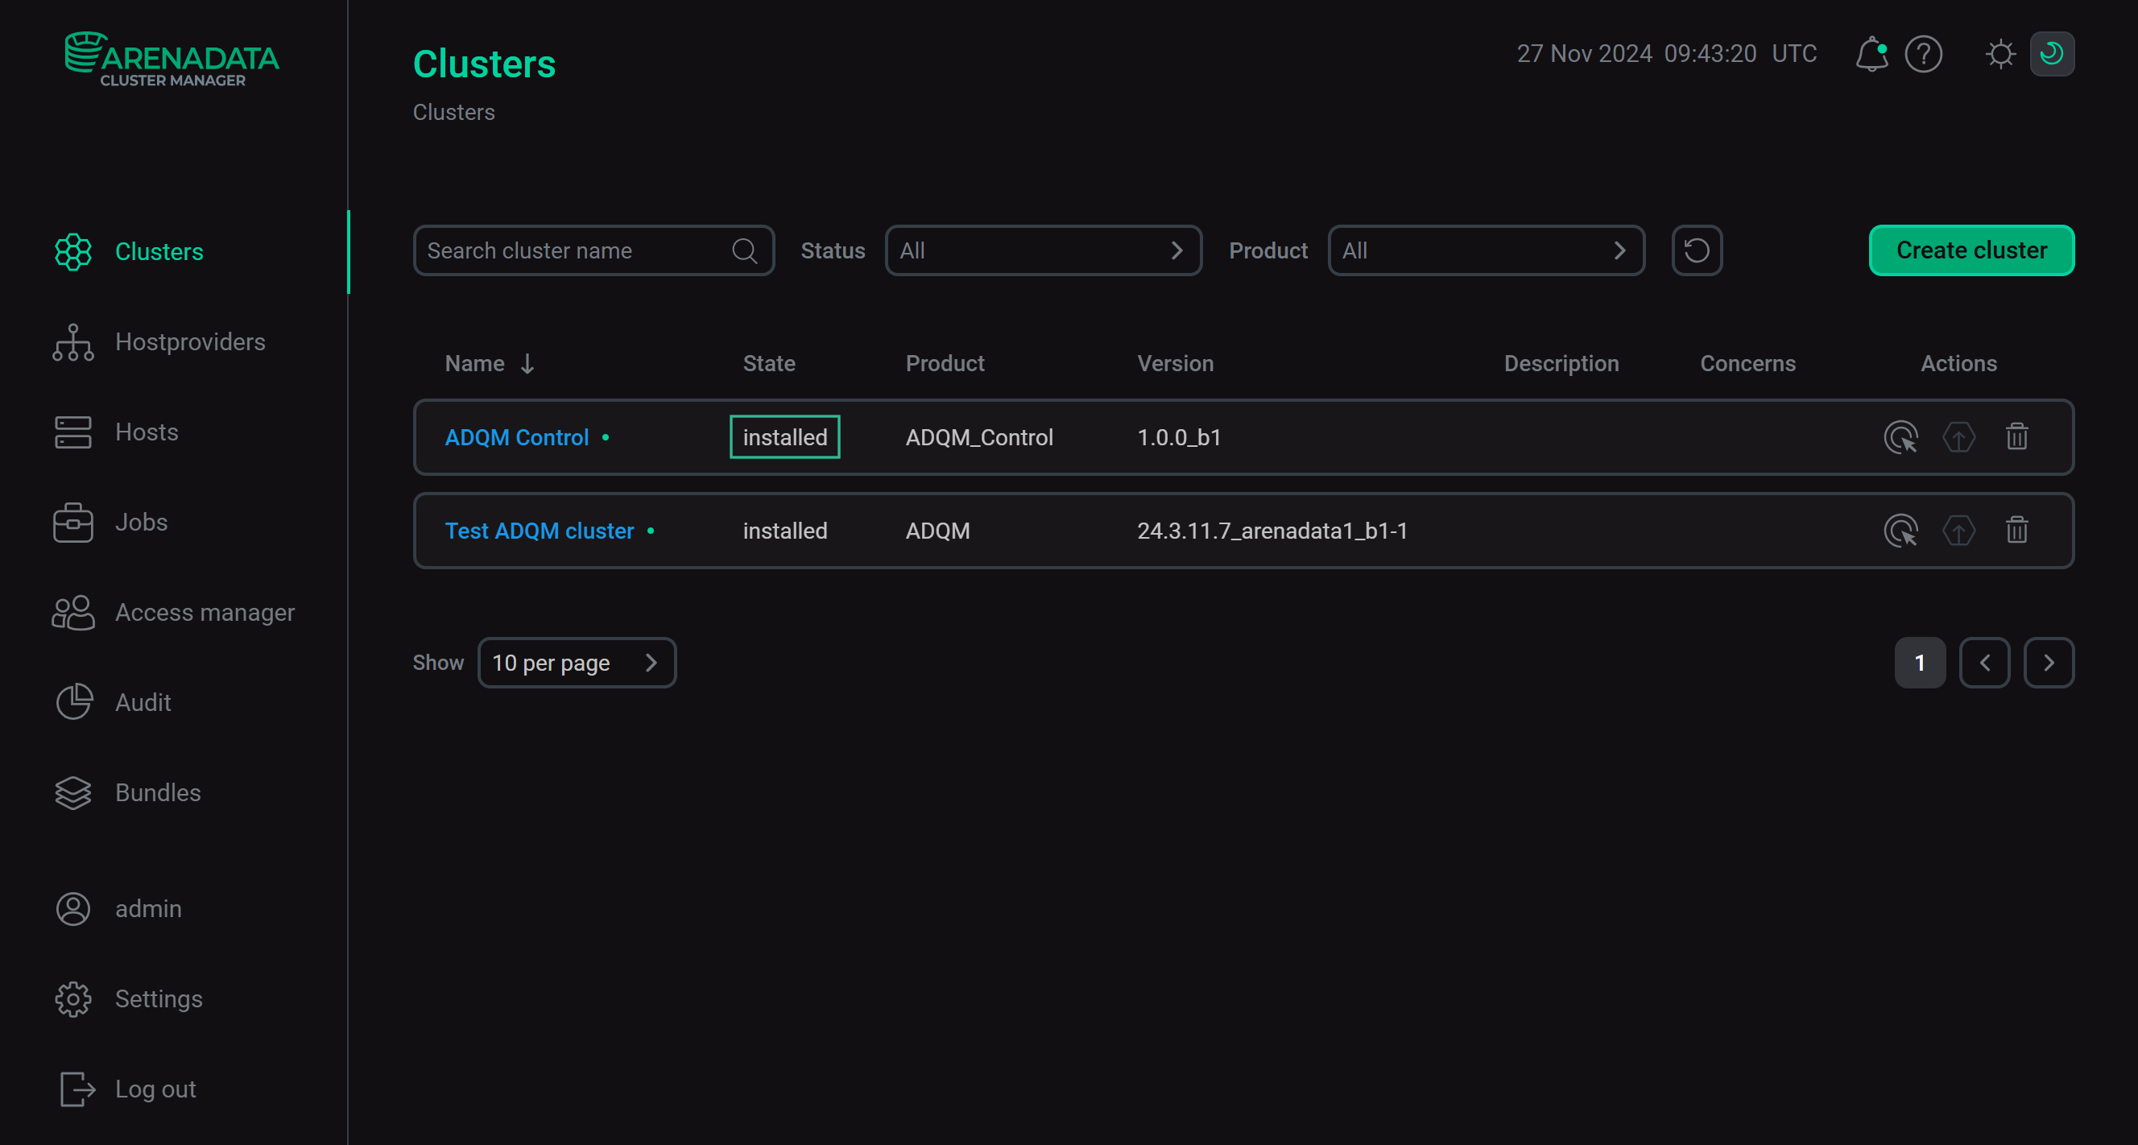
Task: Open the upgrade icon for Test ADQM cluster
Action: pos(1958,531)
